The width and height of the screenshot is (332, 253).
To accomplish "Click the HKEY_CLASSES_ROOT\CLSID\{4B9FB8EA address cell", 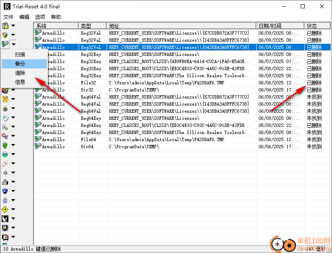I will point(180,61).
